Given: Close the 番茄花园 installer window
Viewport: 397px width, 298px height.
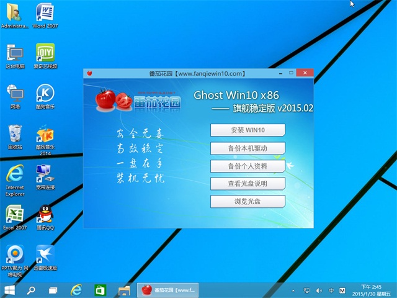Looking at the screenshot, I should 304,73.
